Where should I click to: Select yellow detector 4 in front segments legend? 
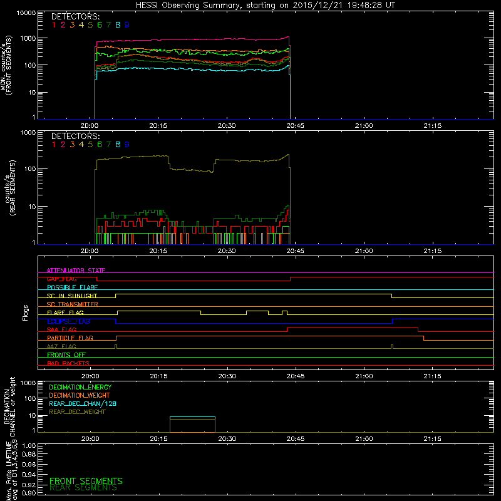coord(81,25)
